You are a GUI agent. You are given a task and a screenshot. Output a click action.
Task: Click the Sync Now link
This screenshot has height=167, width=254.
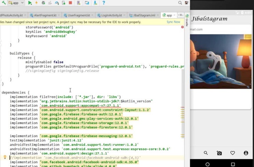point(173,22)
